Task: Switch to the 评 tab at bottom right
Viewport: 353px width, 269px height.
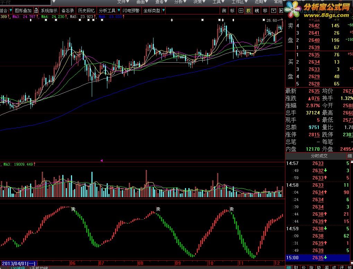Action: [342, 267]
